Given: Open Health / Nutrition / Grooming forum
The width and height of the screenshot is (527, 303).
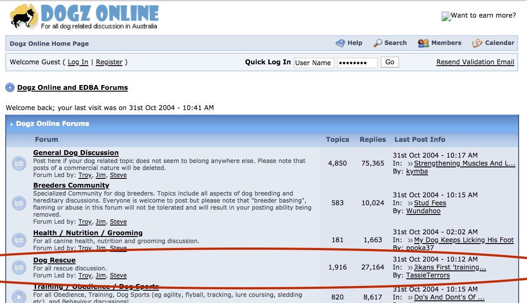Looking at the screenshot, I should click(88, 233).
